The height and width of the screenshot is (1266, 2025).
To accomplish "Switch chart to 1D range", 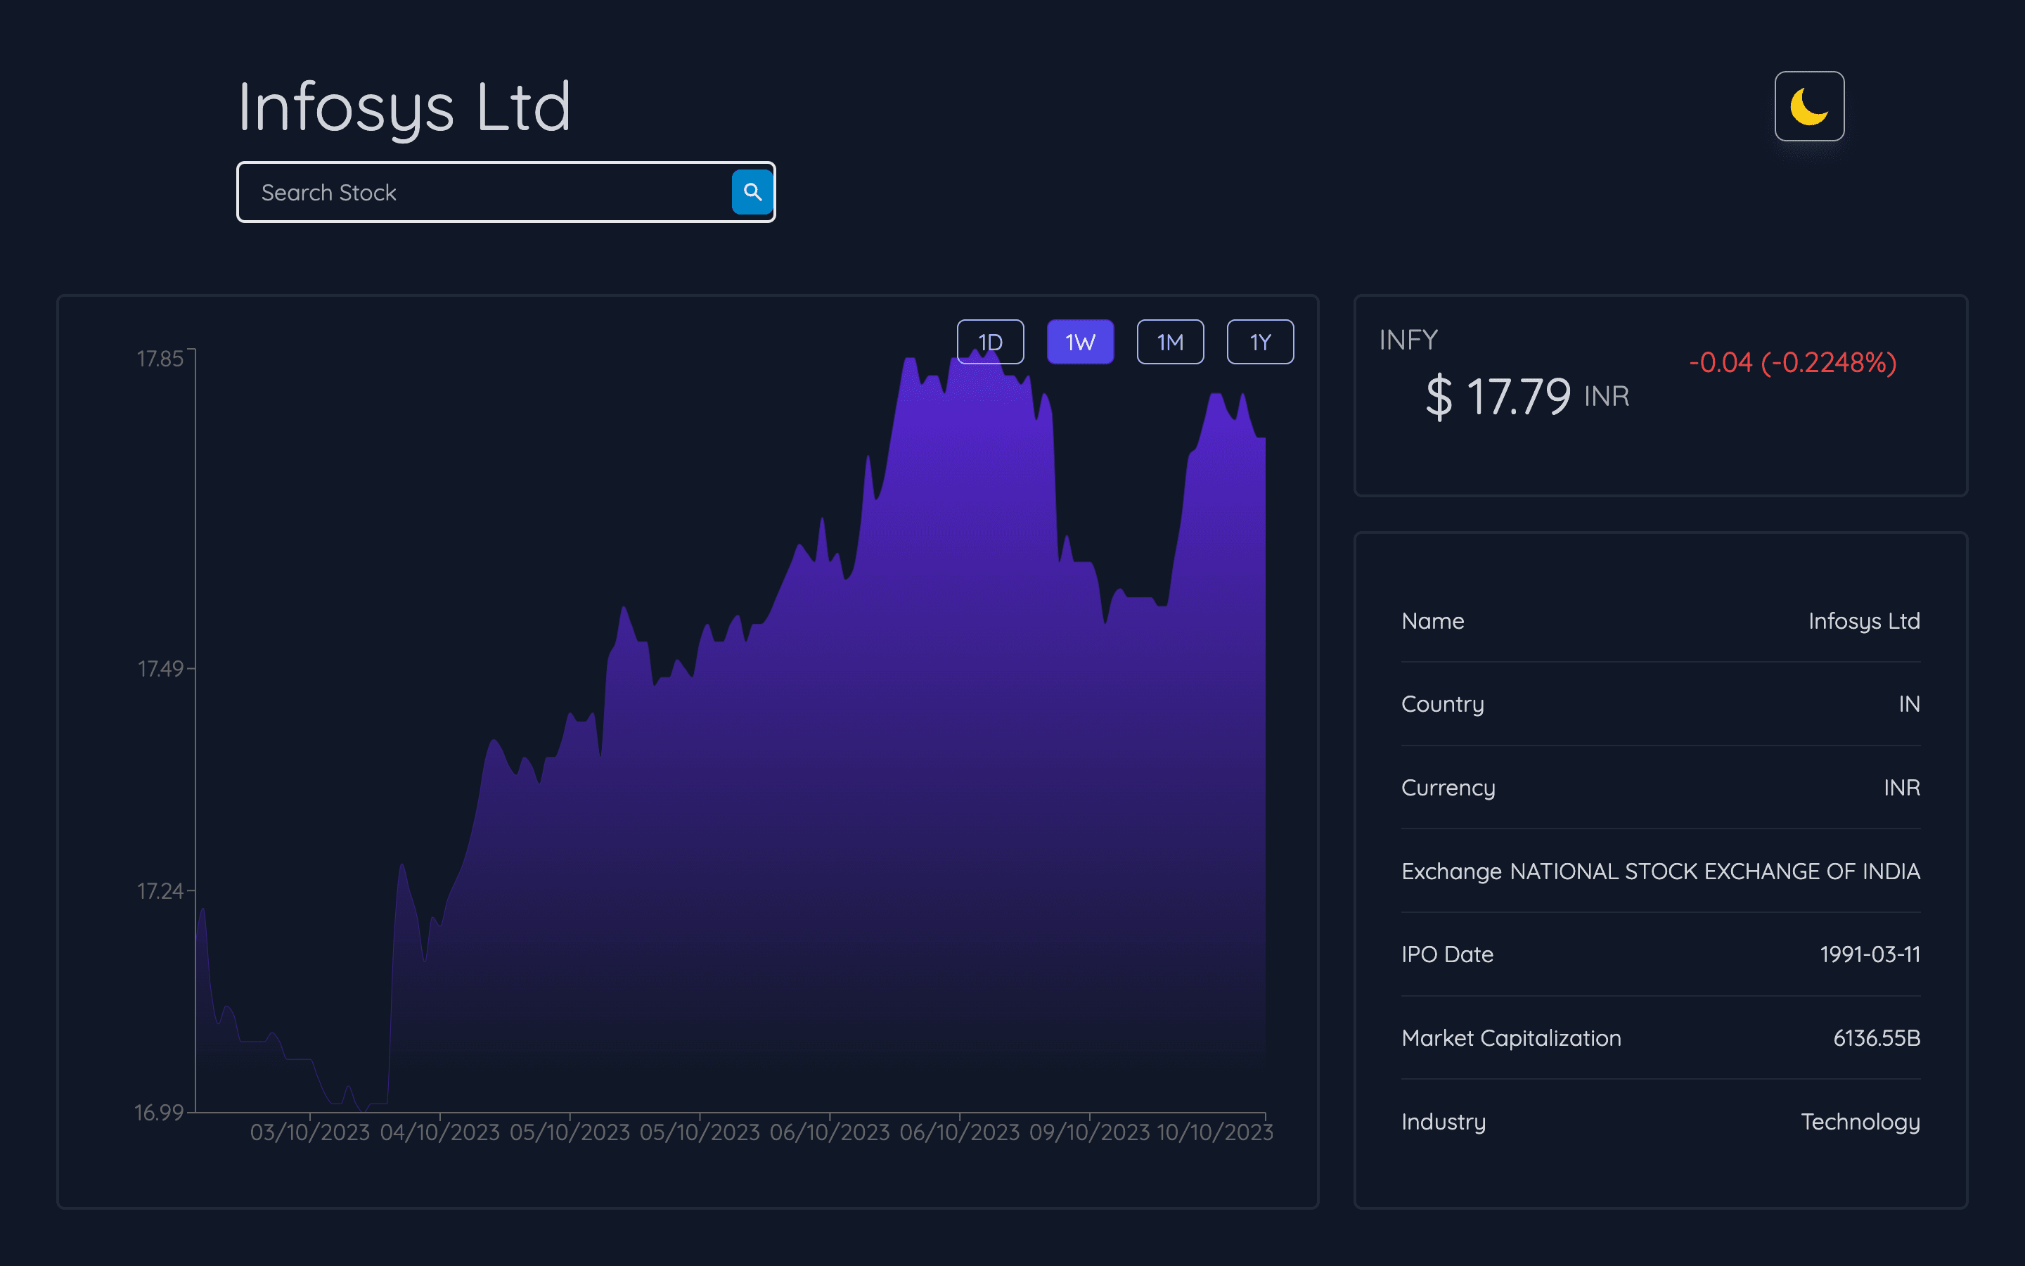I will (x=990, y=342).
